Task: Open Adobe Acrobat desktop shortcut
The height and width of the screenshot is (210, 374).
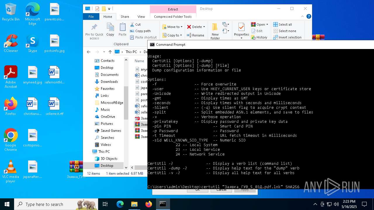Action: pos(11,77)
